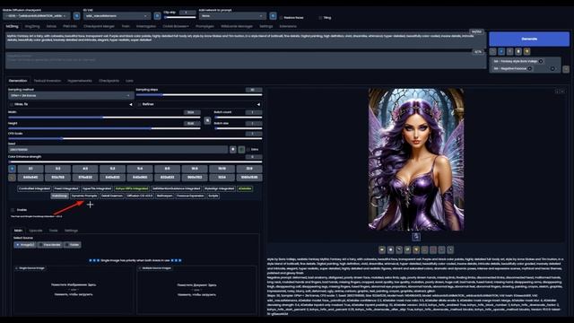Open images output folder icon below preview
Screen dimensions: 574x323
pyautogui.click(x=382, y=249)
